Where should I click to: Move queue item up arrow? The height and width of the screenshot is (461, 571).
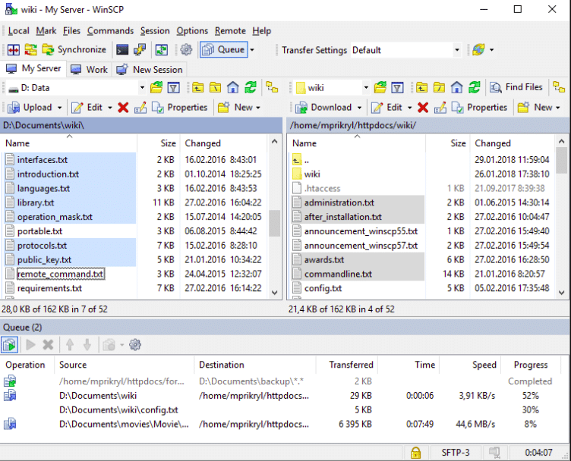[x=70, y=345]
